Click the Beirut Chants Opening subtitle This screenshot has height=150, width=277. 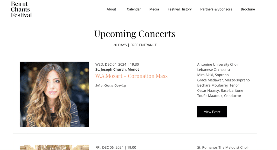pyautogui.click(x=110, y=85)
